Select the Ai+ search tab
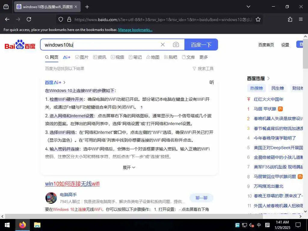Image resolution: width=308 pixels, height=231 pixels. tap(66, 57)
